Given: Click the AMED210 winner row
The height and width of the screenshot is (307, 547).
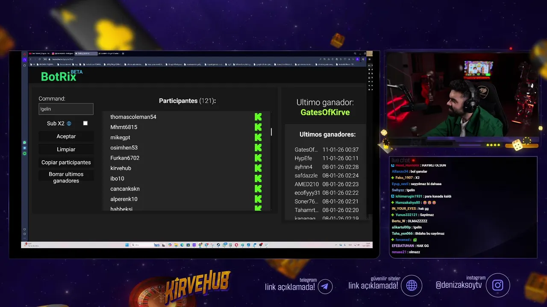Looking at the screenshot, I should pyautogui.click(x=326, y=184).
